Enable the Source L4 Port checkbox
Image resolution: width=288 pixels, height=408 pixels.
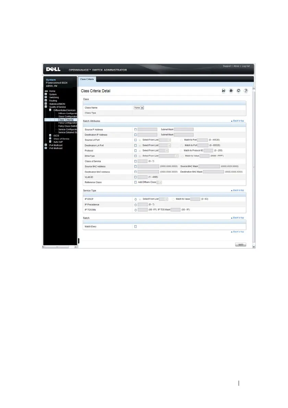coord(135,140)
